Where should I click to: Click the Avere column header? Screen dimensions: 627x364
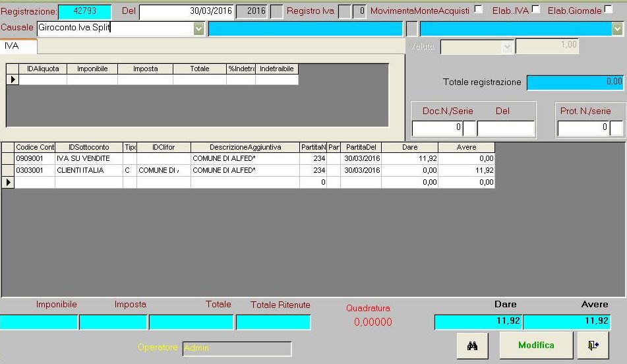point(466,147)
